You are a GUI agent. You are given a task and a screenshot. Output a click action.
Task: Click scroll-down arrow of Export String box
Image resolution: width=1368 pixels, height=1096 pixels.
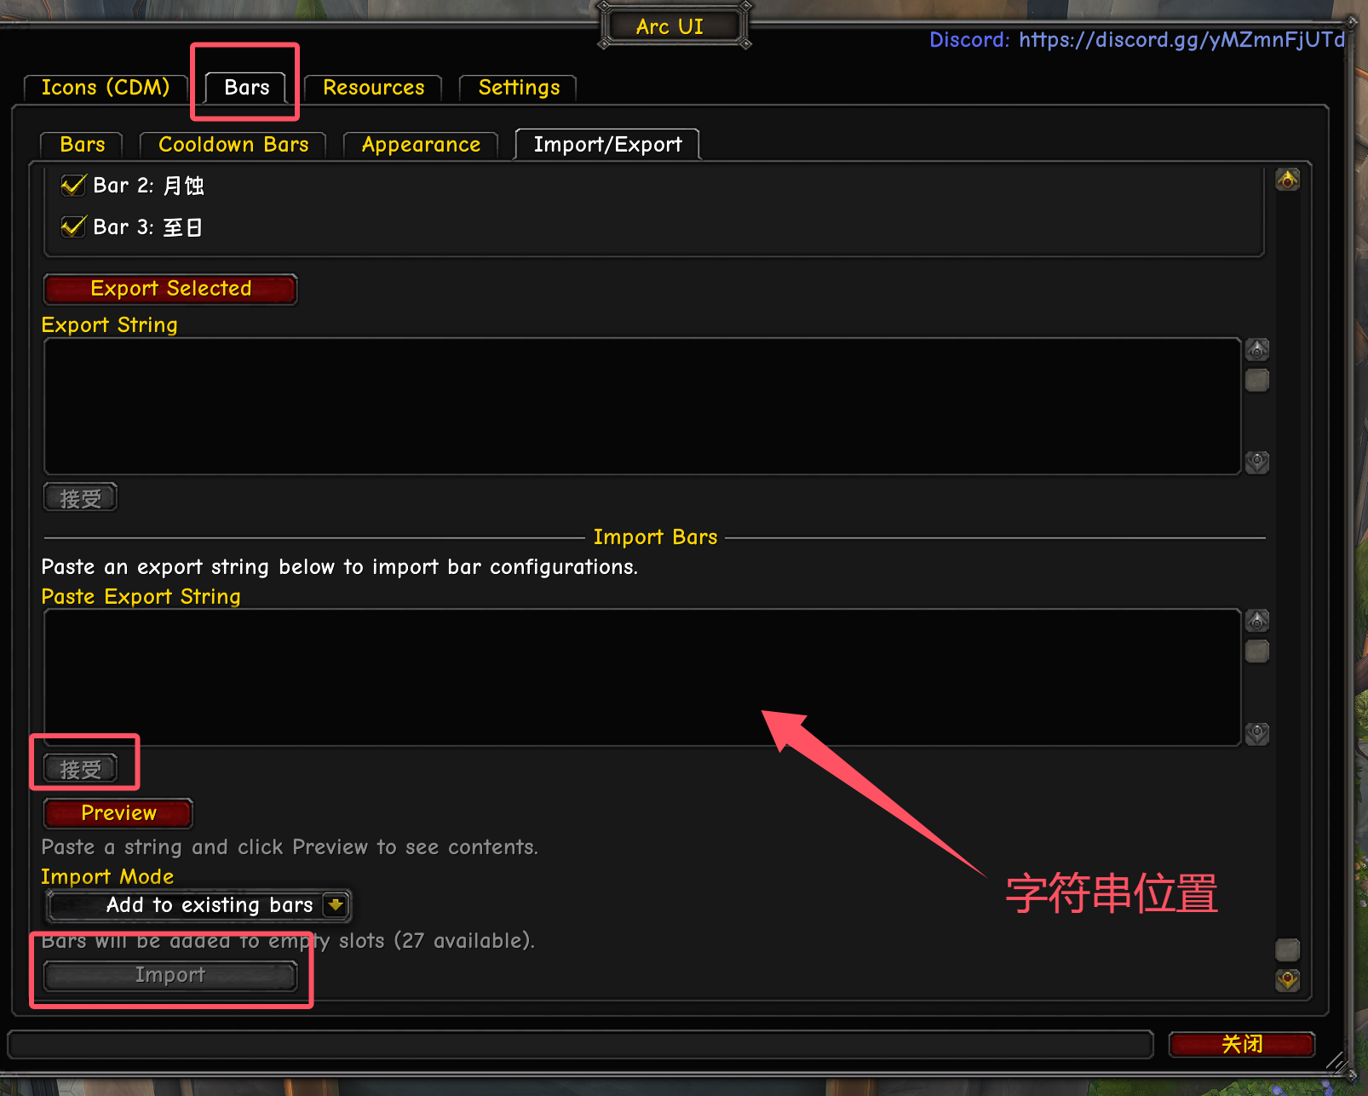pyautogui.click(x=1257, y=462)
